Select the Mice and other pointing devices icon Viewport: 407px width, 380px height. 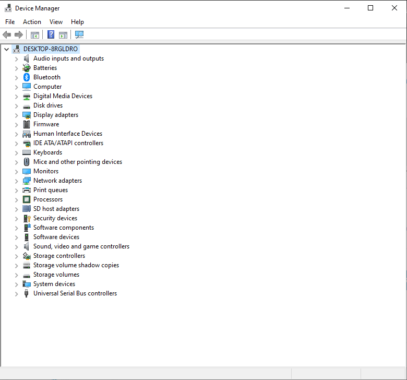pyautogui.click(x=27, y=162)
